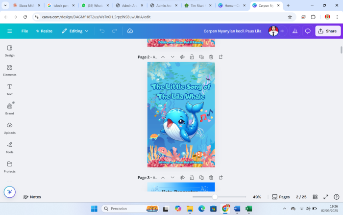Move Page 3 up with chevron
Viewport: 343px width, 215px height.
[x=163, y=178]
